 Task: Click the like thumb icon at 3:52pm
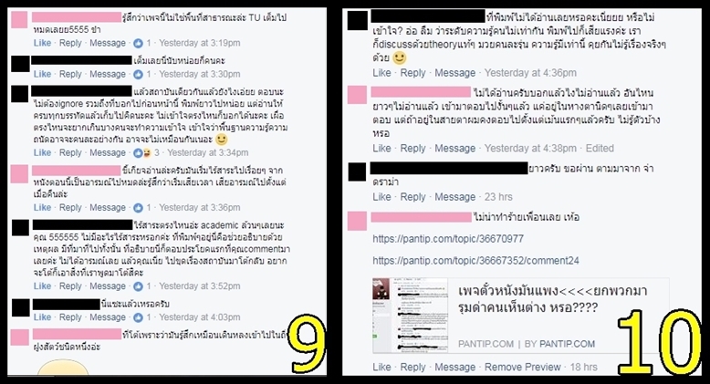pyautogui.click(x=138, y=286)
